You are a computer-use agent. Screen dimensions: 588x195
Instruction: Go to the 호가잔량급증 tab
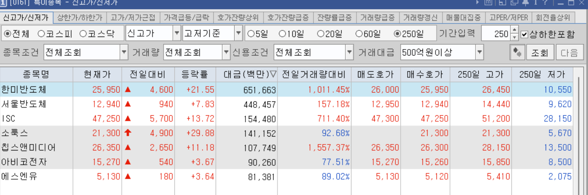click(x=289, y=18)
